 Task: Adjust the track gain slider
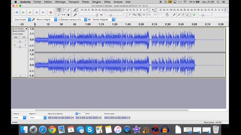click(x=20, y=42)
